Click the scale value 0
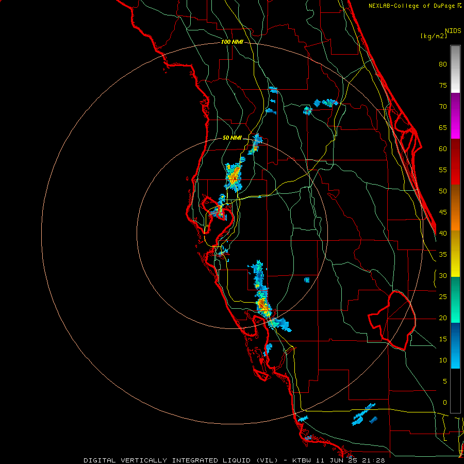Viewport: 464px width, 464px height. point(445,403)
